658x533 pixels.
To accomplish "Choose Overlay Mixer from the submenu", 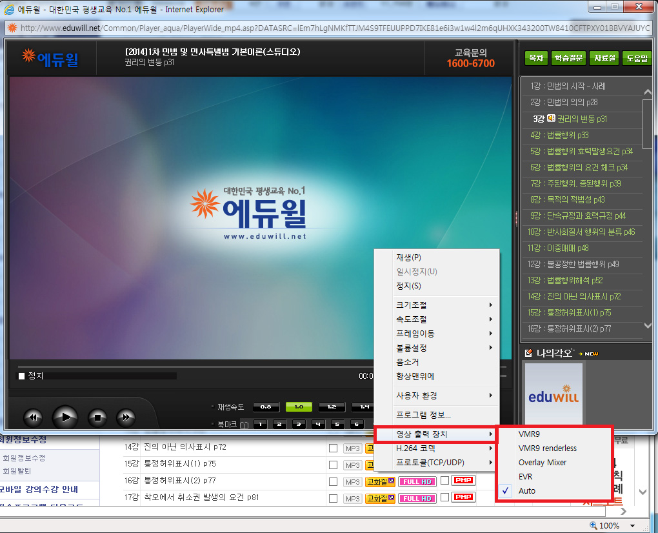I will point(541,463).
